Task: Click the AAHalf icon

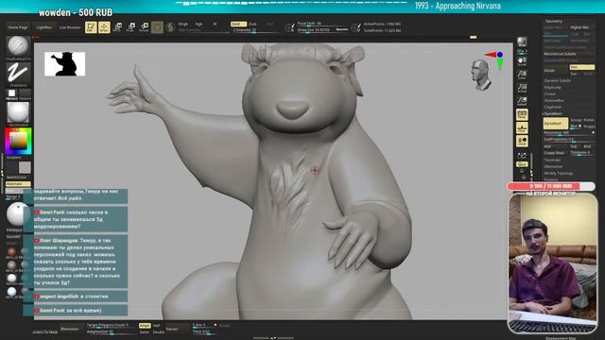Action: (522, 101)
